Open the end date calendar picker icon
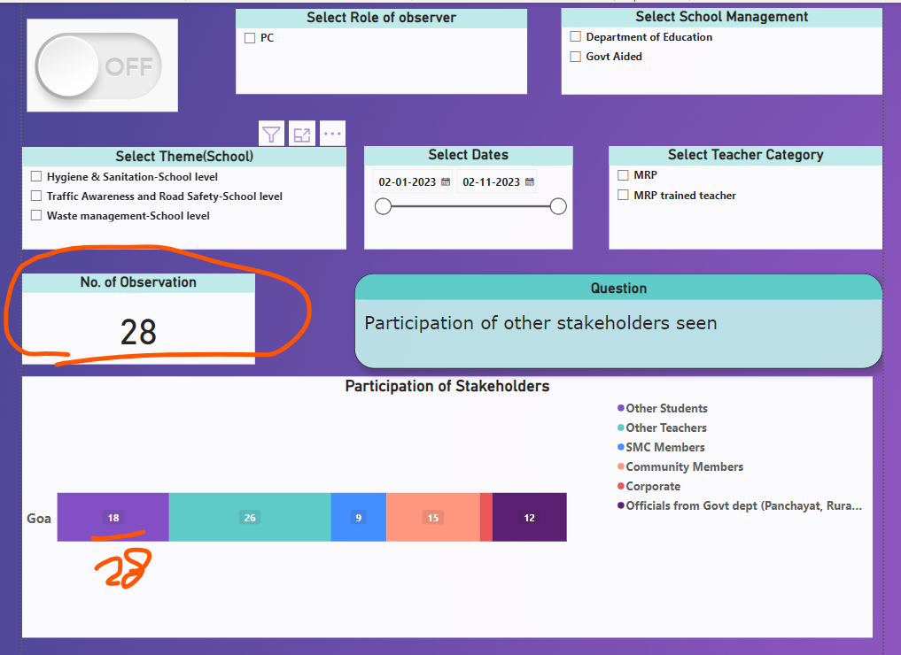The image size is (901, 655). coord(529,182)
